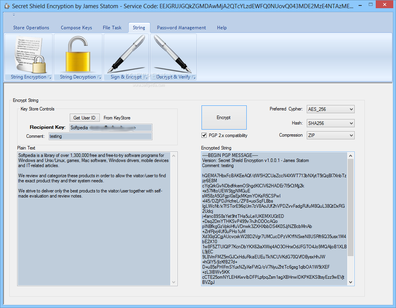Open the String Decryption group dialog launcher
The image size is (396, 308).
click(x=99, y=77)
